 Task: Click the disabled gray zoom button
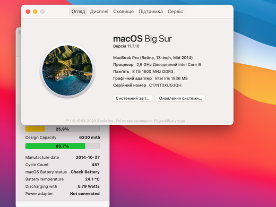pyautogui.click(x=42, y=12)
